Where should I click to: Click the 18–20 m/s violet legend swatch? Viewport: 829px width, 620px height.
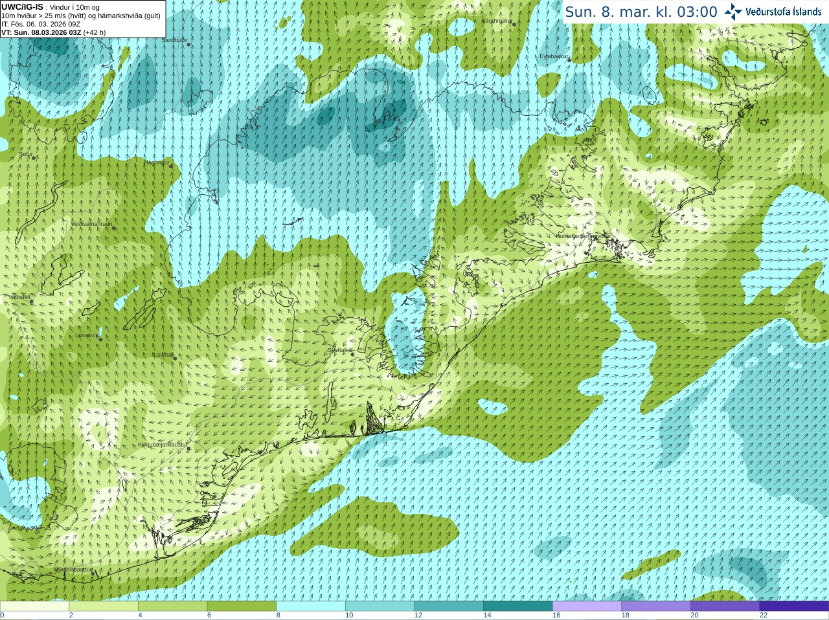656,606
